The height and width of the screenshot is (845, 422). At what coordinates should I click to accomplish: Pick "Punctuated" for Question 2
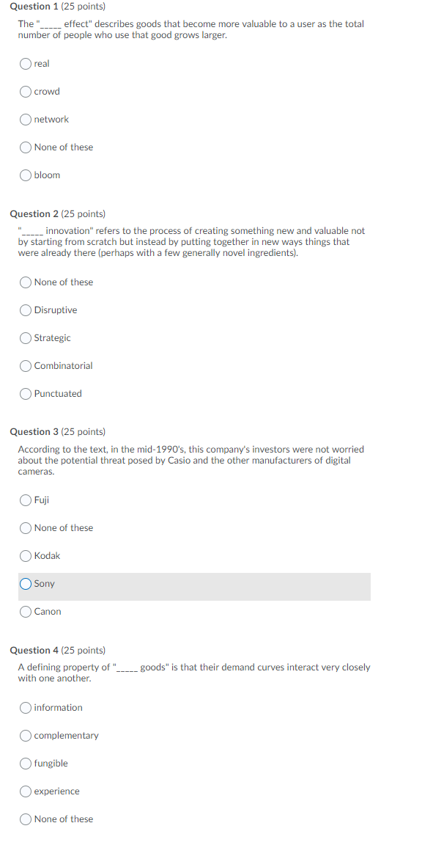click(x=25, y=393)
